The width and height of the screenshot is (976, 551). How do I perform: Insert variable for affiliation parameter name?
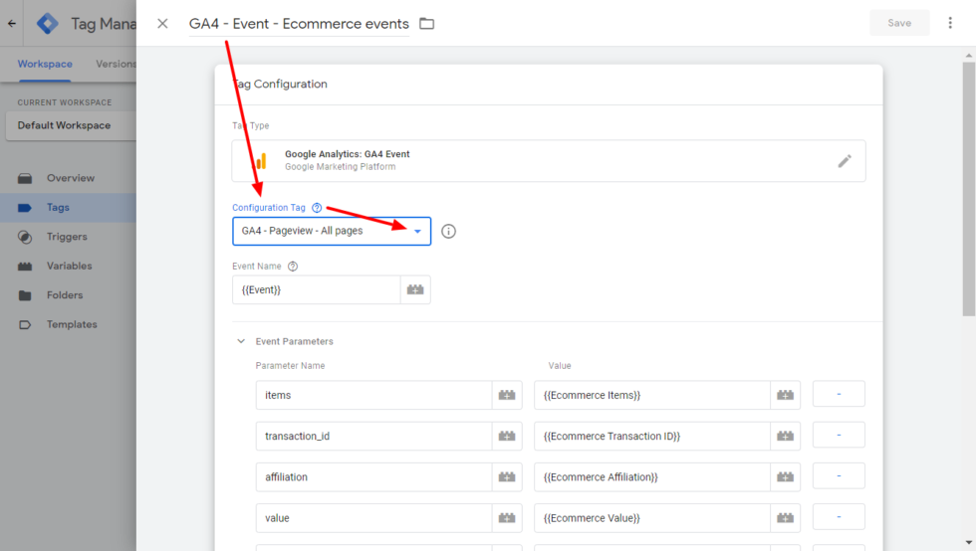(507, 477)
